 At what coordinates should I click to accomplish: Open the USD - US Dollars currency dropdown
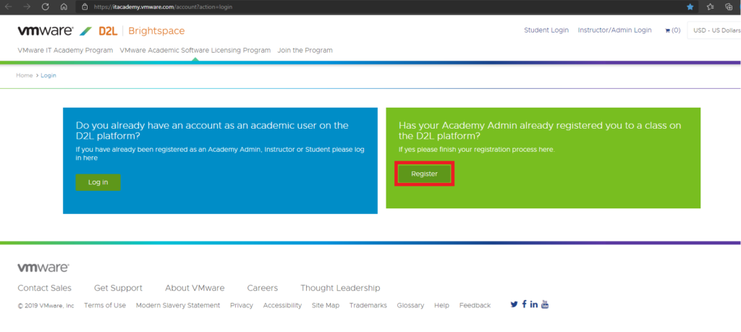[x=714, y=30]
